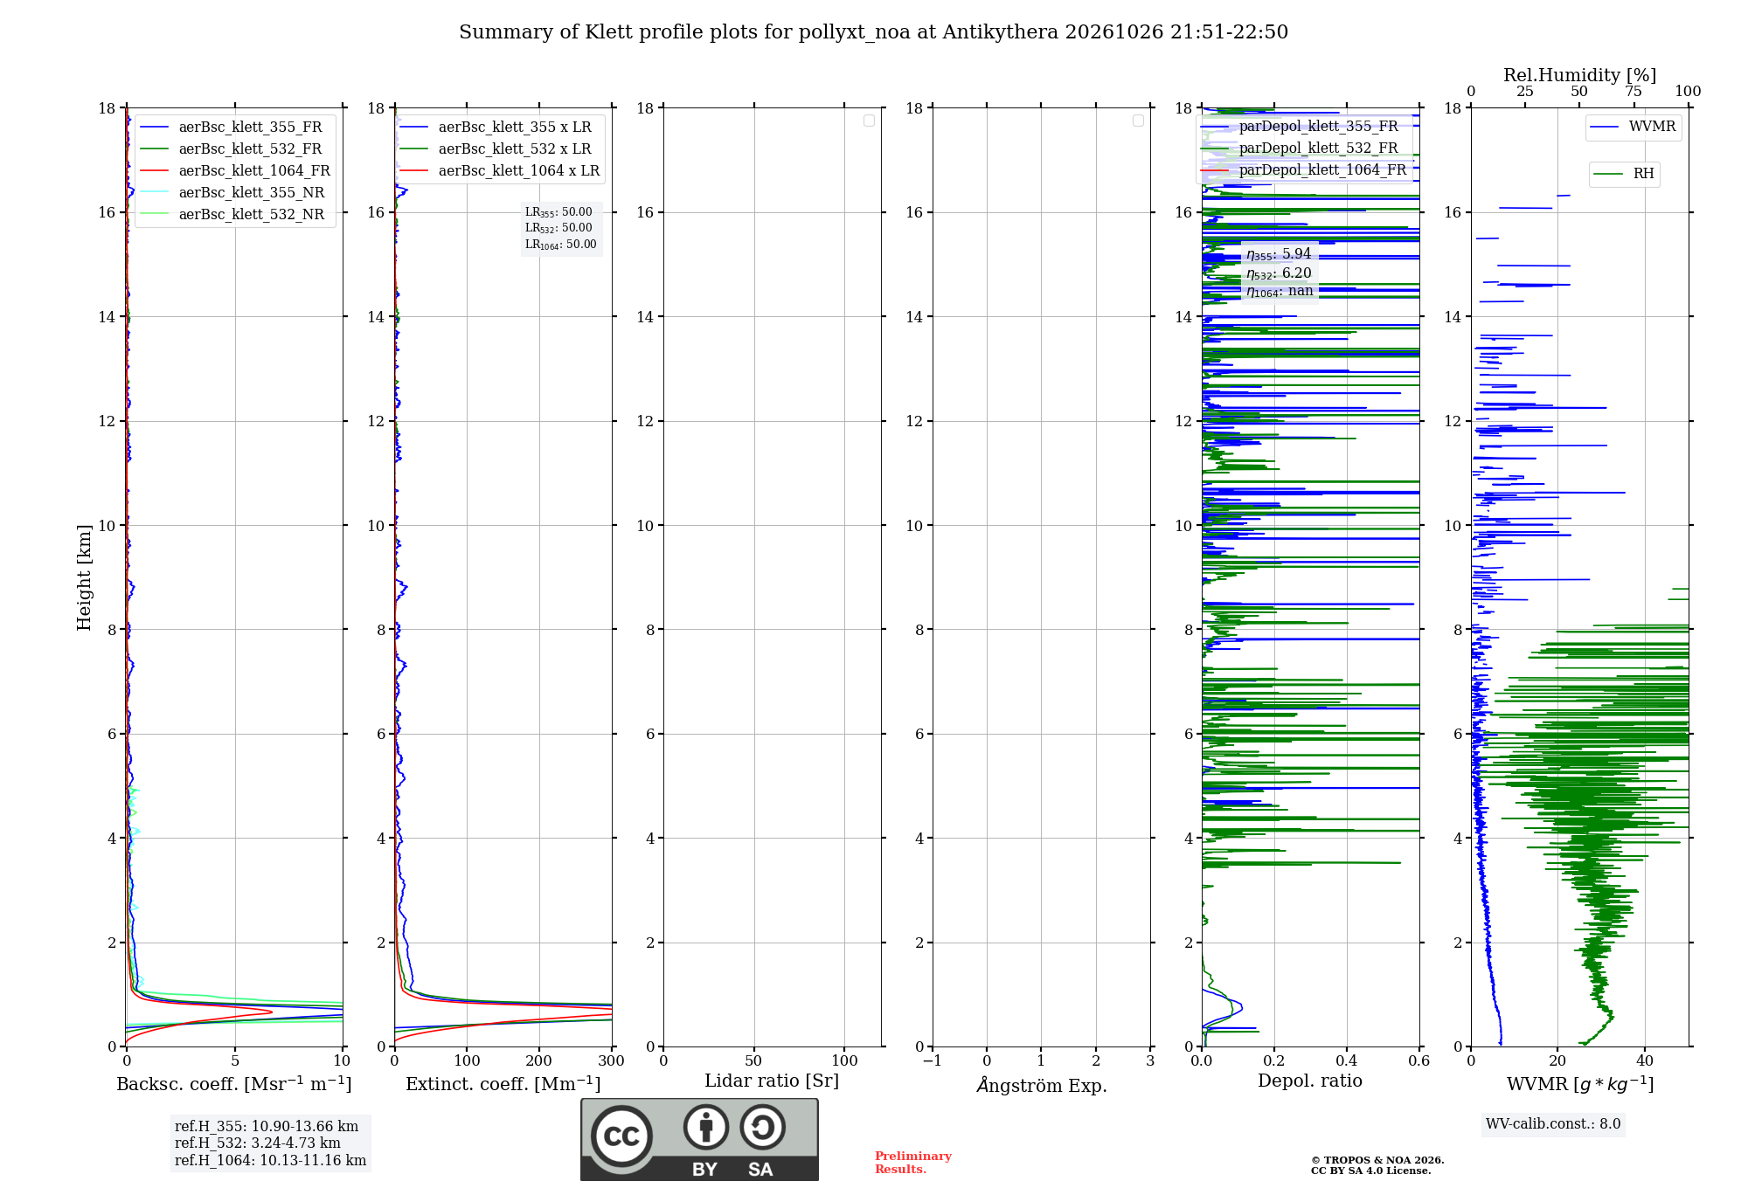Select parDepol_klett_532_FR legend entry

pos(1299,148)
